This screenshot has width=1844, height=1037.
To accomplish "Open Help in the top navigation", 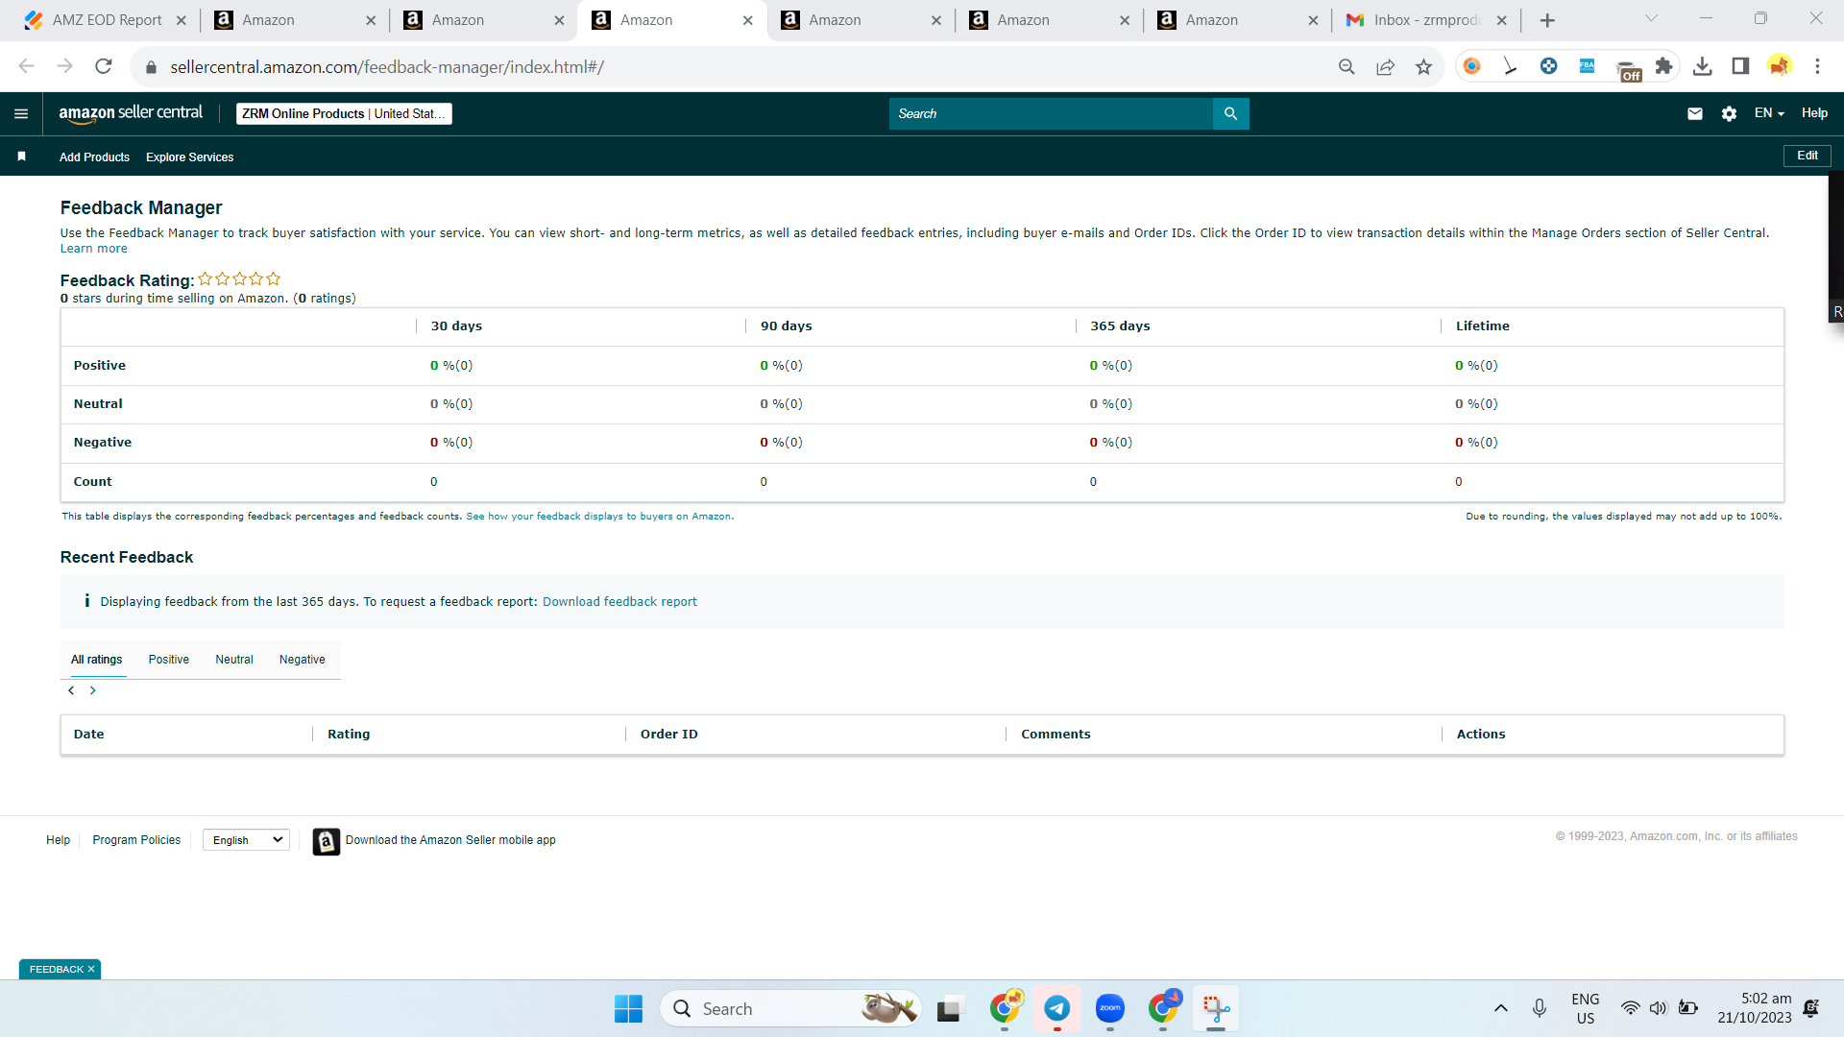I will (1814, 113).
